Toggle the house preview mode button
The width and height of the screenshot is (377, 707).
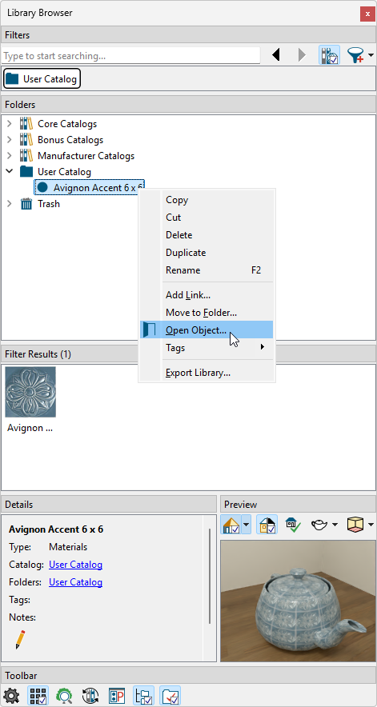click(x=231, y=525)
